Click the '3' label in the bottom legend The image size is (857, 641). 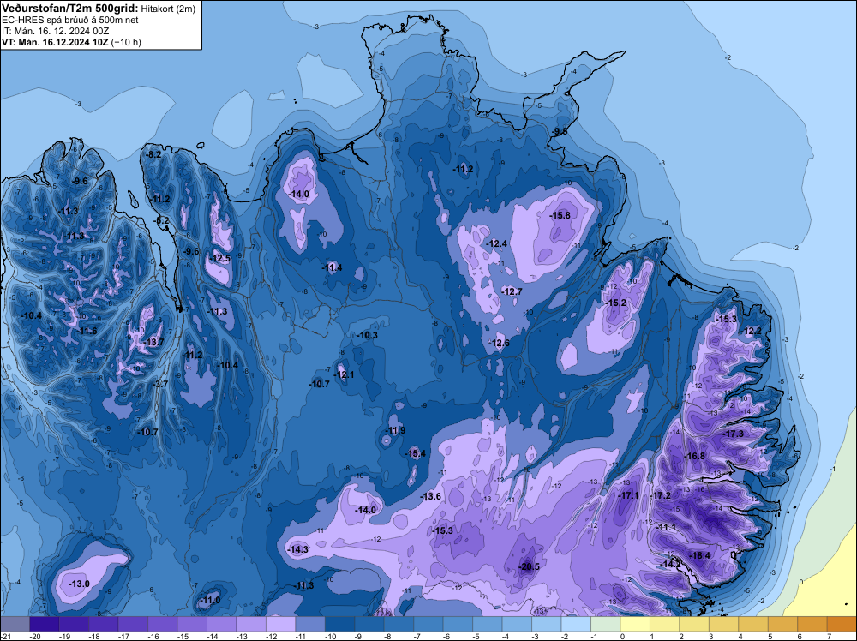tap(711, 636)
